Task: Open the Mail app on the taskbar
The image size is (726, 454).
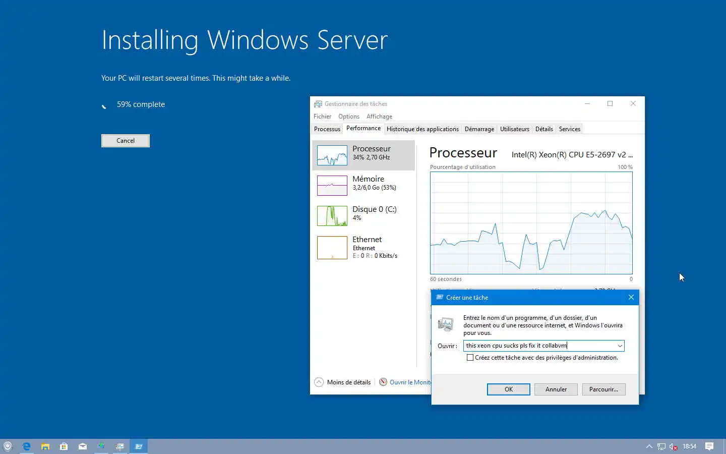Action: [x=83, y=446]
